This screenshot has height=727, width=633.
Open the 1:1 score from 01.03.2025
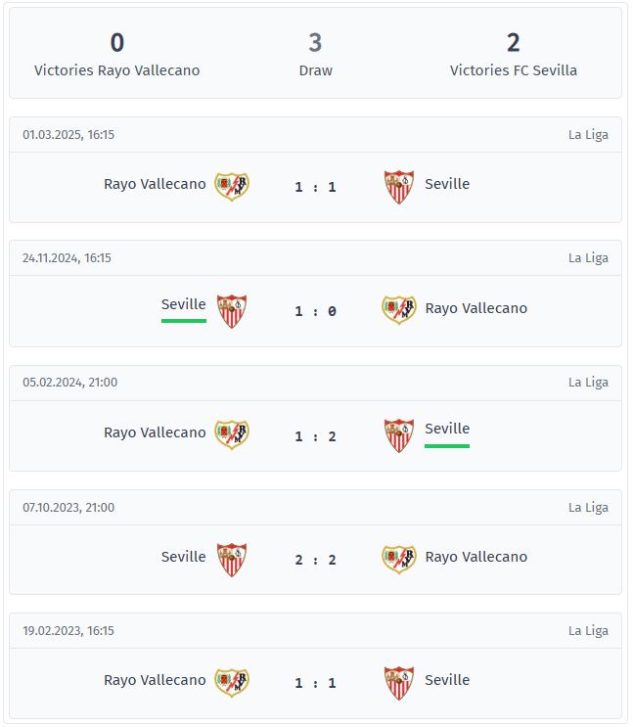315,187
